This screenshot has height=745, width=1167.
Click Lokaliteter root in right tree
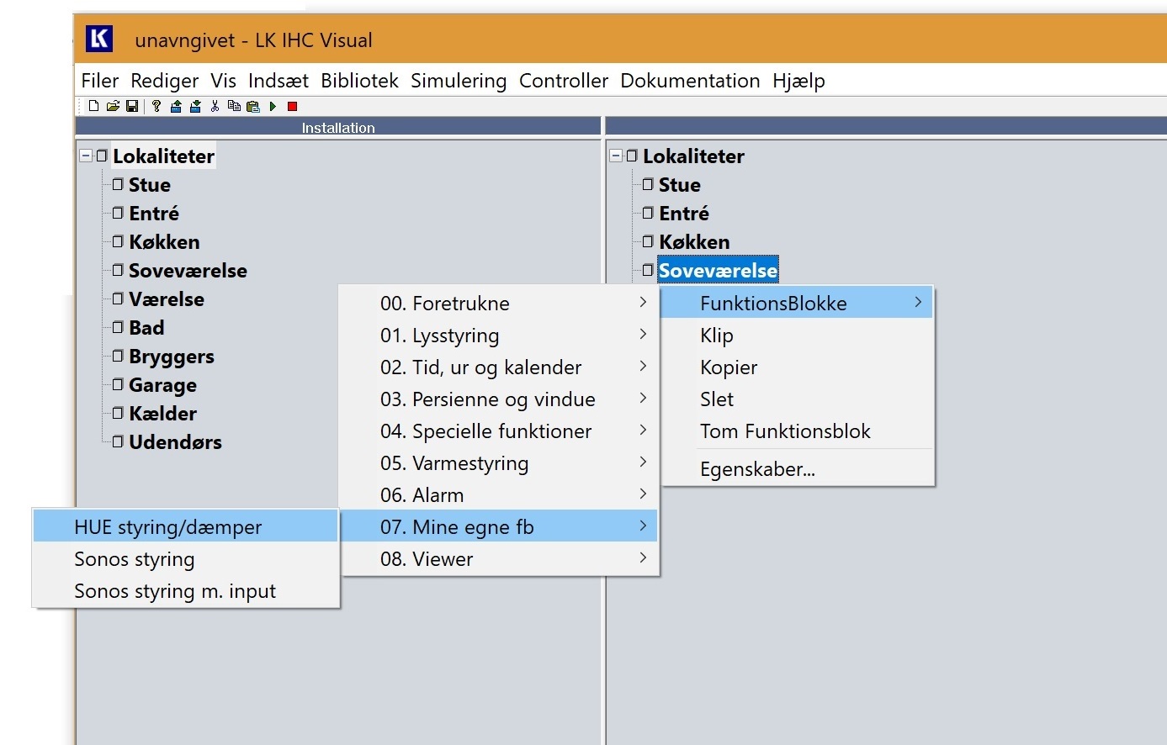[693, 156]
